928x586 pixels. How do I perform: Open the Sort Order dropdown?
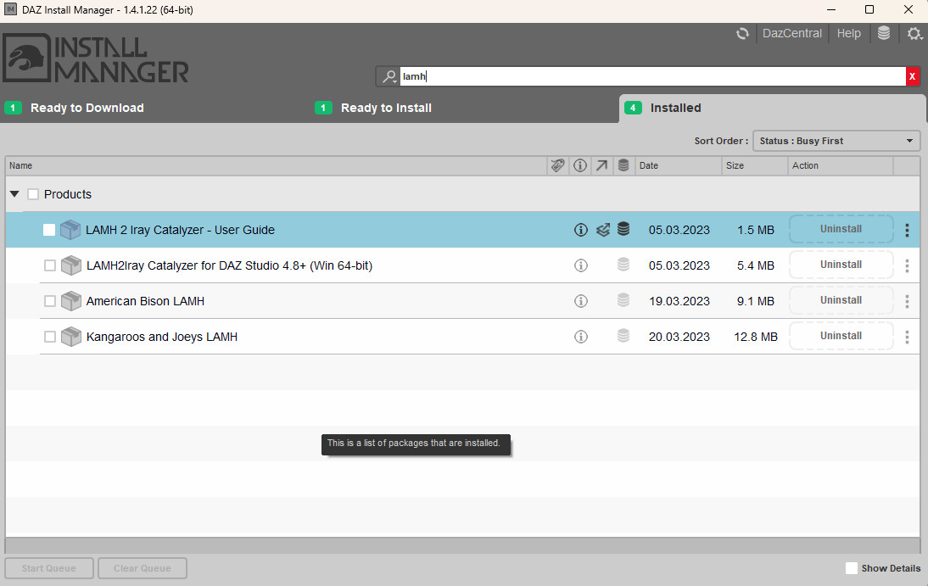pyautogui.click(x=836, y=141)
